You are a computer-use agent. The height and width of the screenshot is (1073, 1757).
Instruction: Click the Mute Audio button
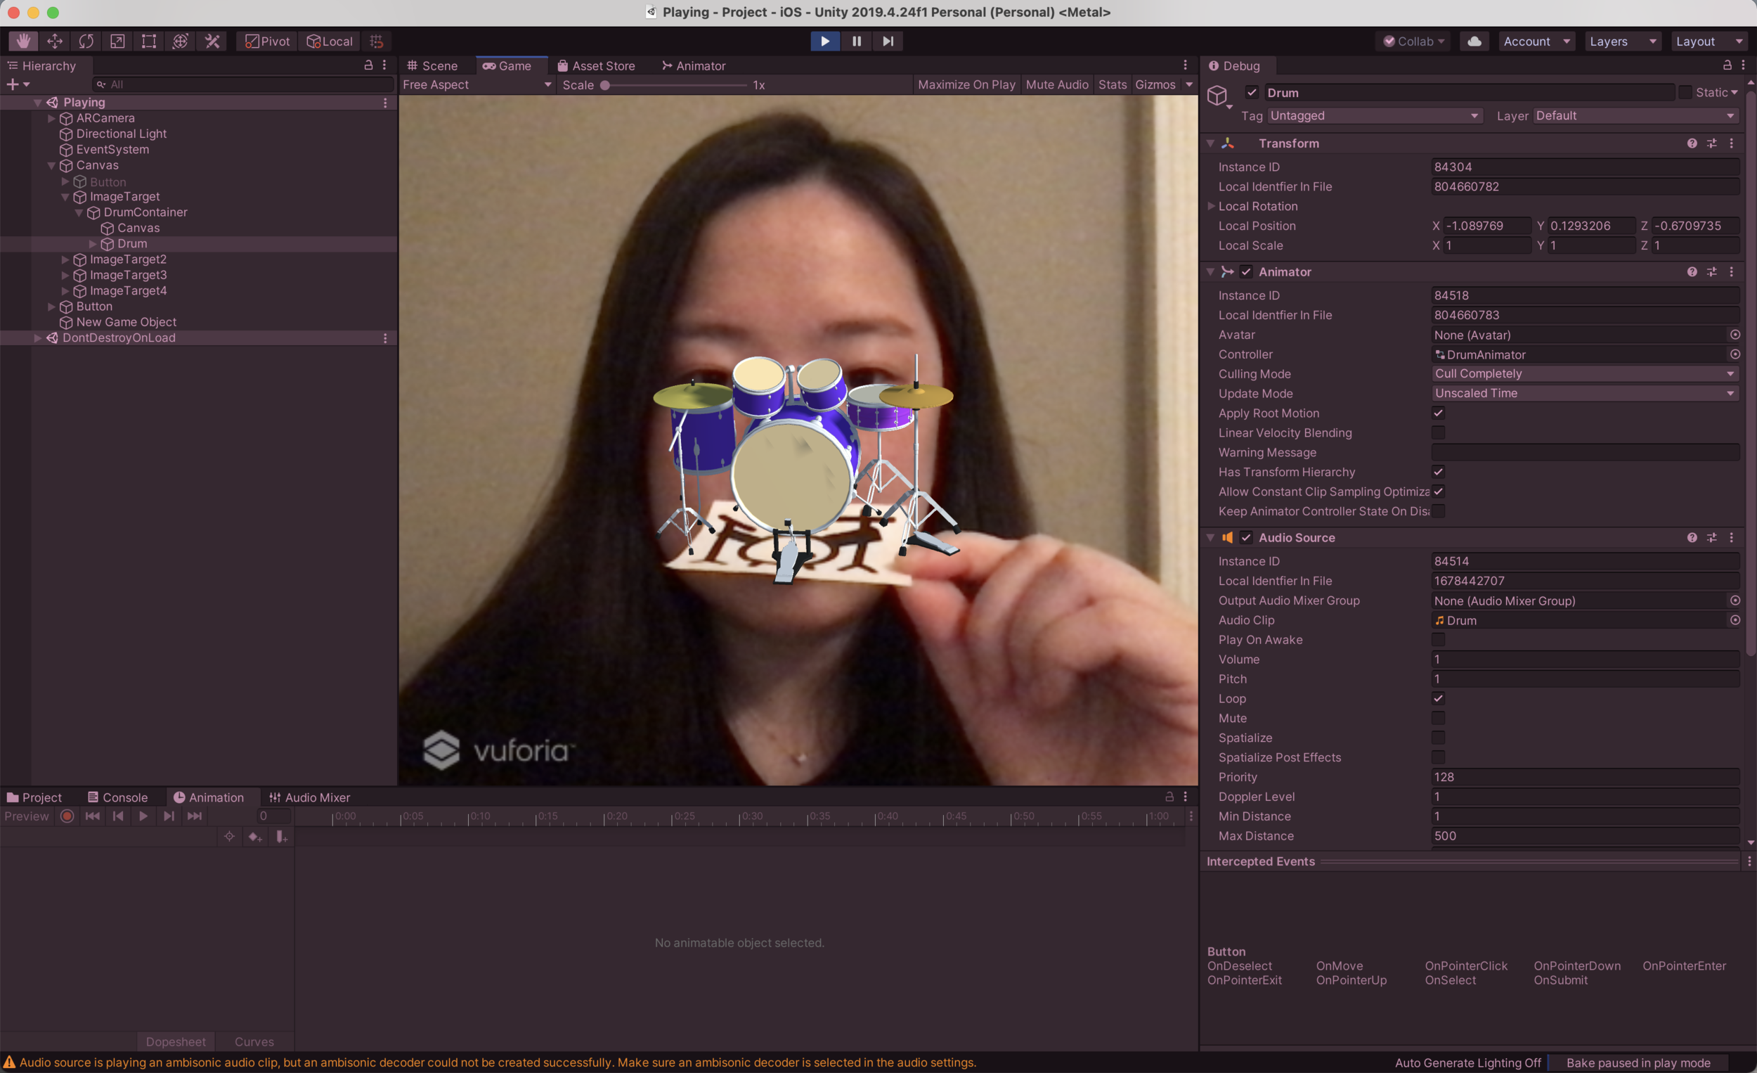point(1057,85)
